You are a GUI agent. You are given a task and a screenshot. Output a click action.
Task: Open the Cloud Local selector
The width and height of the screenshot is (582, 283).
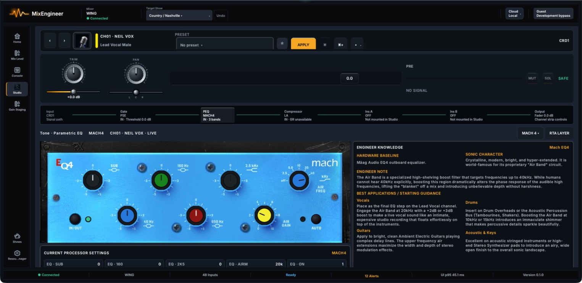pos(514,14)
